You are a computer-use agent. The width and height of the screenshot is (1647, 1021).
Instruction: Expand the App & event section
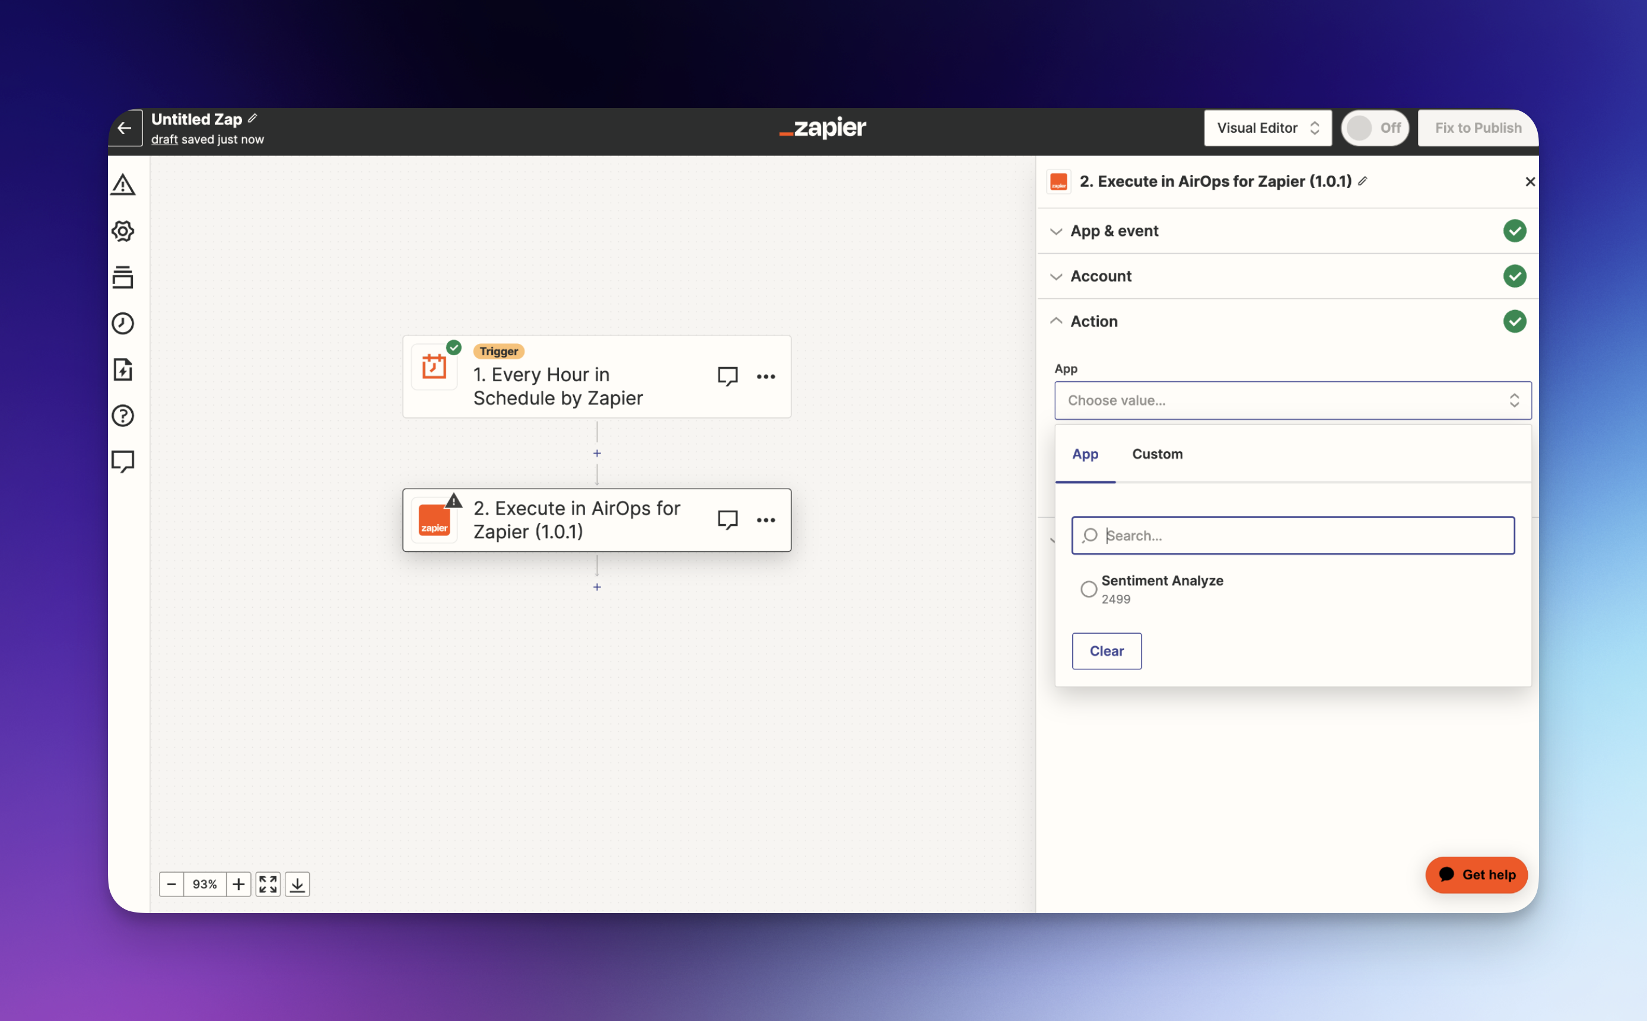pos(1114,231)
